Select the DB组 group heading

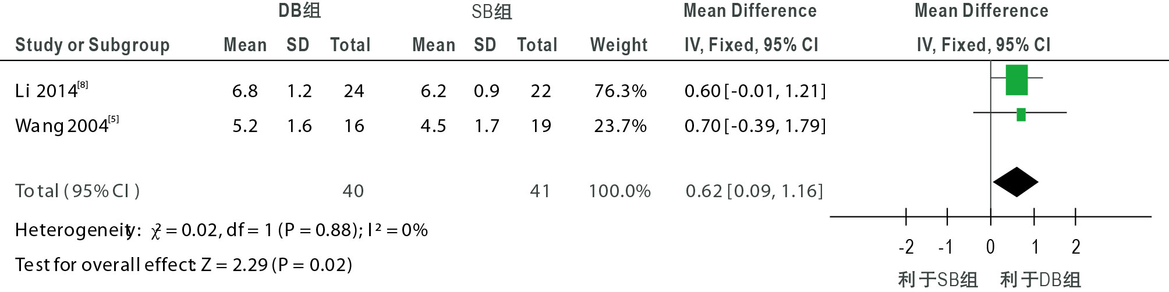point(299,10)
